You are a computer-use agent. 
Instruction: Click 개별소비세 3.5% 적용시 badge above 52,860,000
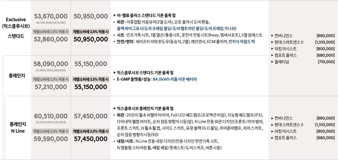coord(51,32)
